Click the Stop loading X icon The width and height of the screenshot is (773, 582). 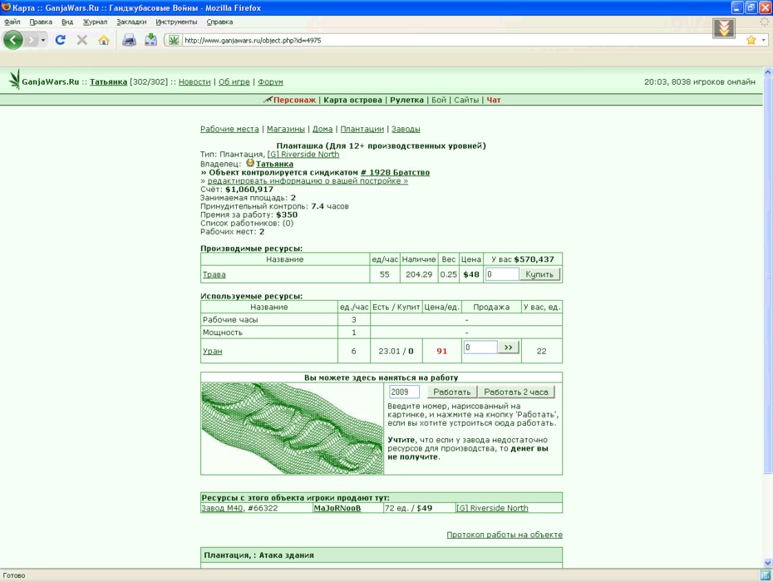pyautogui.click(x=81, y=40)
